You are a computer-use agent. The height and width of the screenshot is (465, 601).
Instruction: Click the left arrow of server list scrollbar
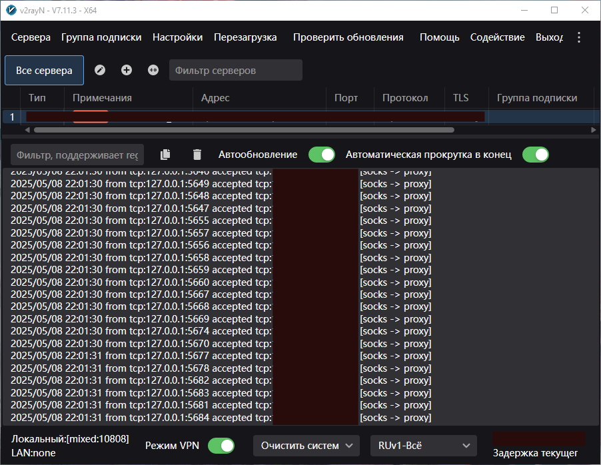(28, 131)
